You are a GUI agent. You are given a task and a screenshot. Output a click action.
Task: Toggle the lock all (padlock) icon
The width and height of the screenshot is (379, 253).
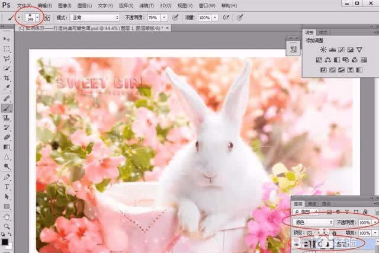pyautogui.click(x=333, y=233)
